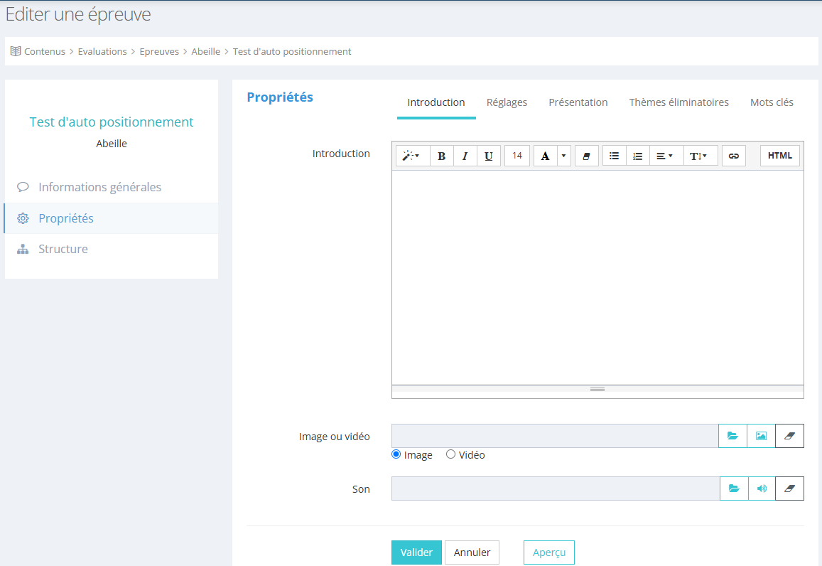Open the text color dropdown arrow
The height and width of the screenshot is (566, 822).
pos(563,156)
